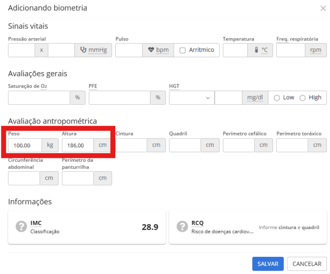Click the rpm unit label
The image size is (330, 274).
click(x=315, y=50)
